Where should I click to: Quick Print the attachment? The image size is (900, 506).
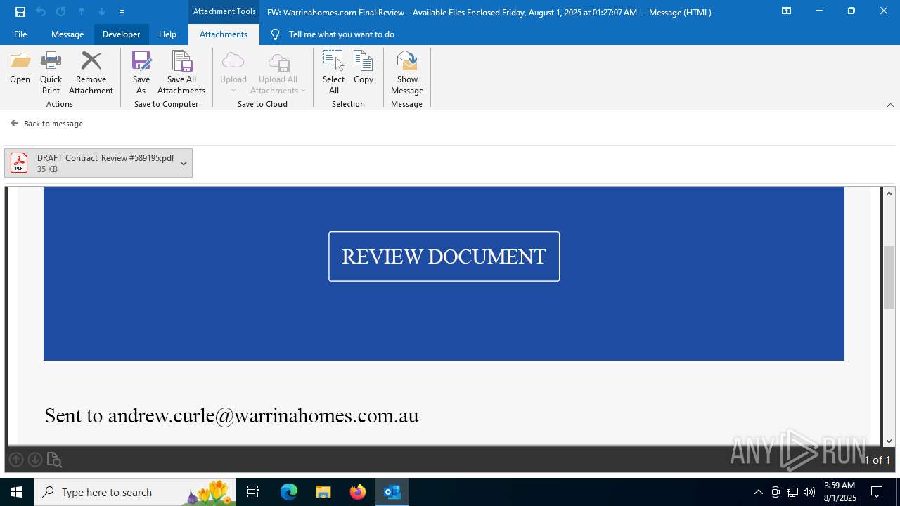[x=51, y=73]
